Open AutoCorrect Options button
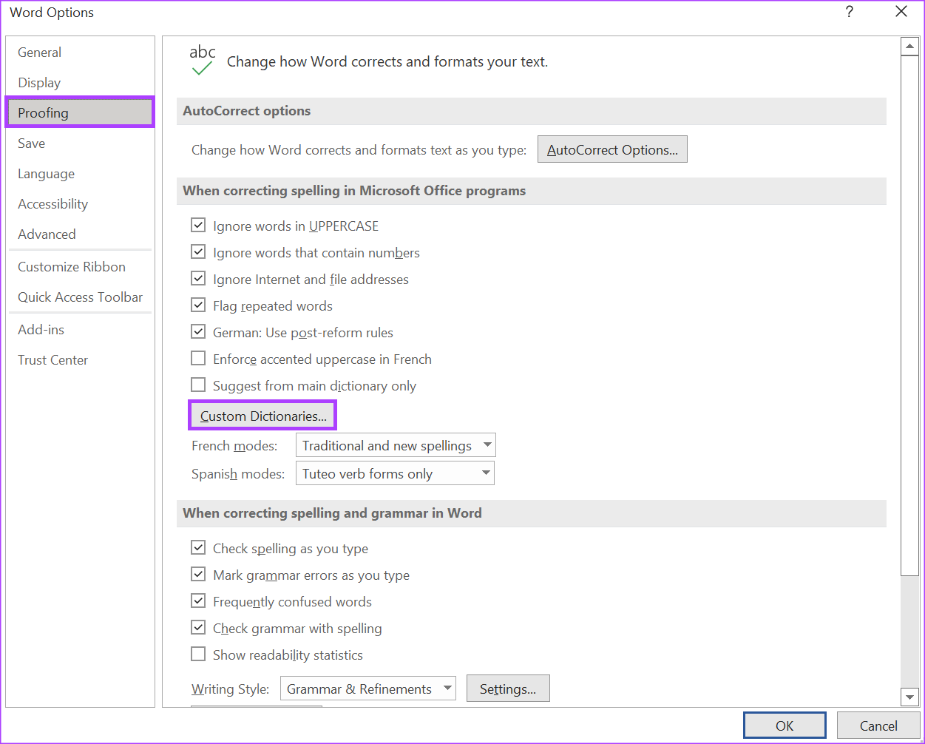Viewport: 925px width, 744px height. point(612,149)
